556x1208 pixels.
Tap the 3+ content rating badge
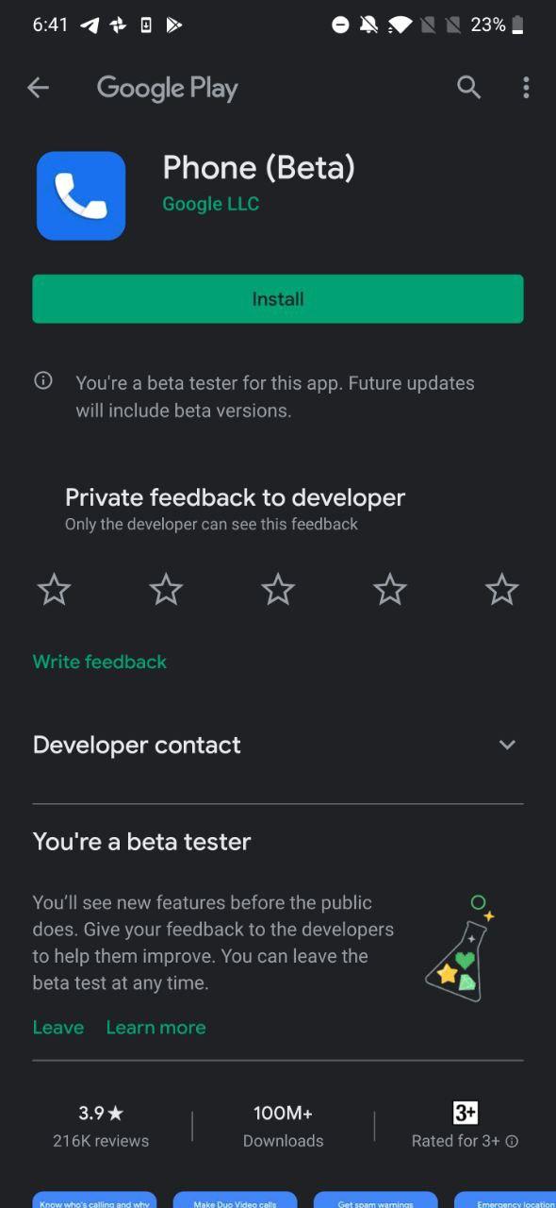[466, 1113]
